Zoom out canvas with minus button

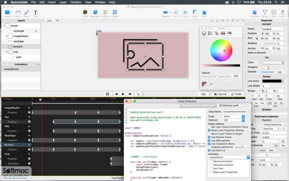tap(43, 20)
